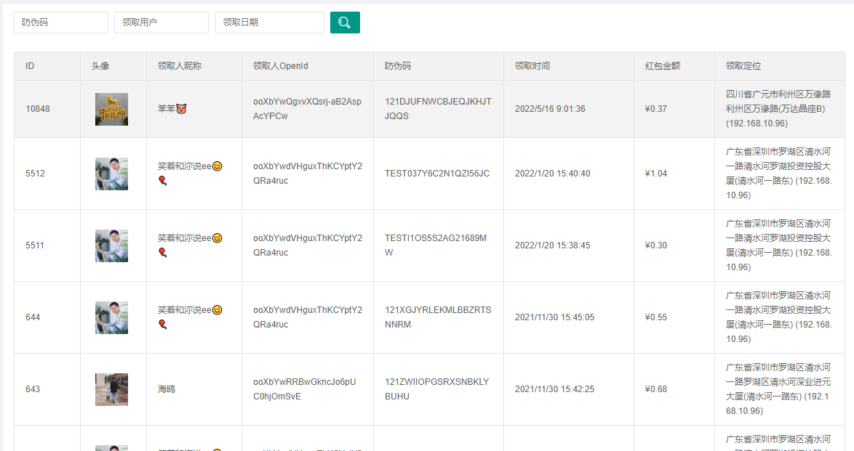Select the nickname 海鸥 cell
Image resolution: width=854 pixels, height=451 pixels.
coord(167,389)
